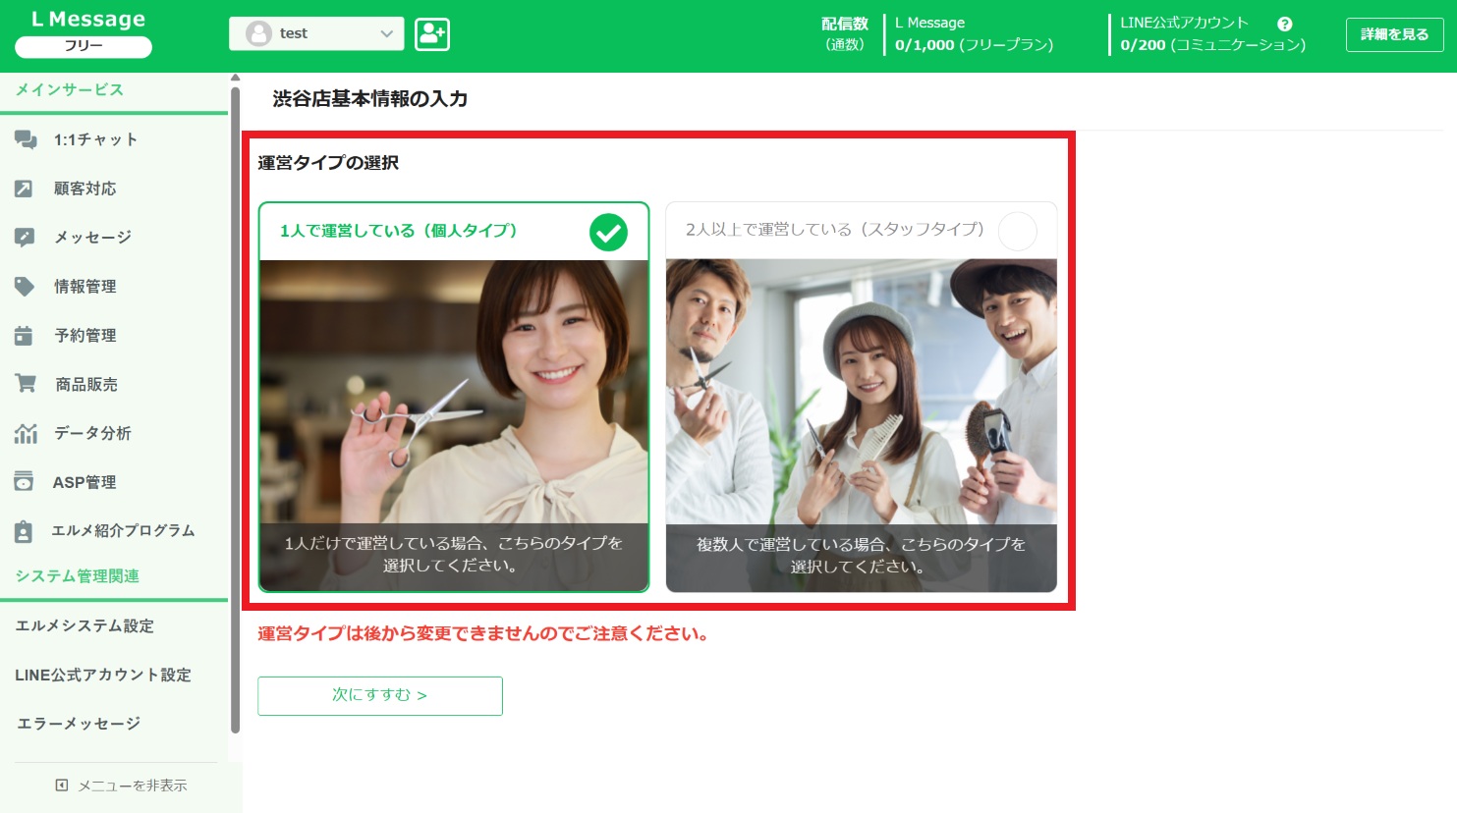The image size is (1457, 813).
Task: Click the 予約管理 calendar icon
Action: [24, 335]
